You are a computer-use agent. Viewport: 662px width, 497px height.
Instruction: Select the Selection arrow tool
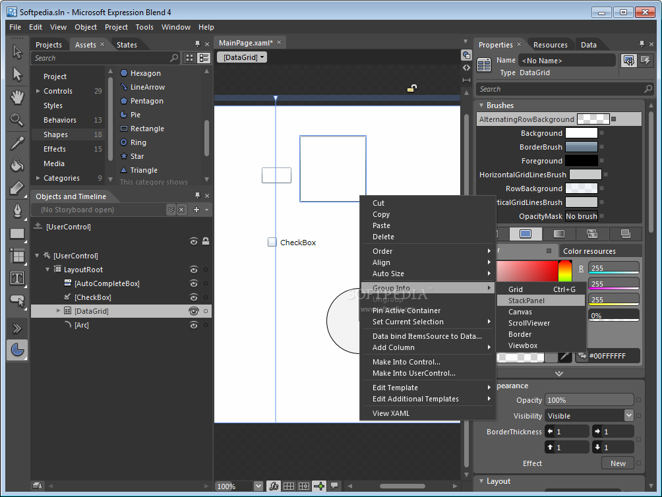coord(17,52)
